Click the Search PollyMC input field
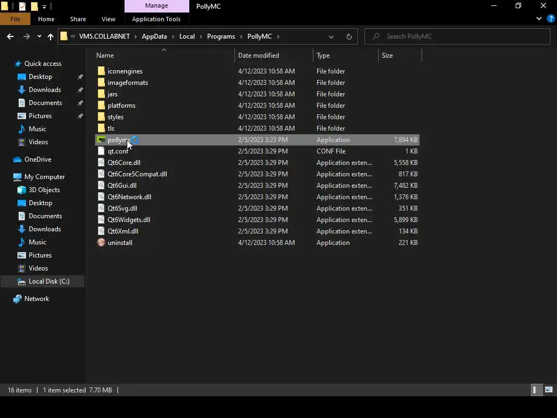557x418 pixels. coord(457,36)
